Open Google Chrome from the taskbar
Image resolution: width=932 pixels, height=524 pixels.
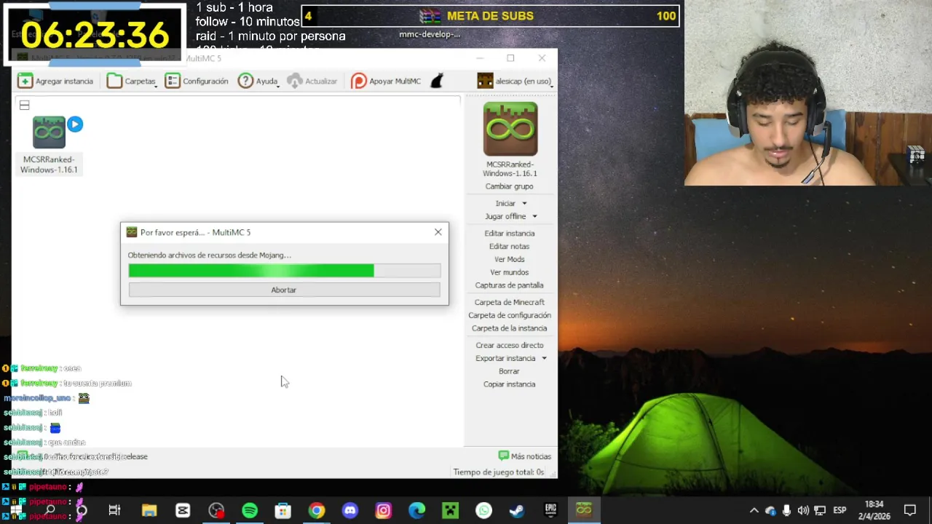click(x=316, y=511)
